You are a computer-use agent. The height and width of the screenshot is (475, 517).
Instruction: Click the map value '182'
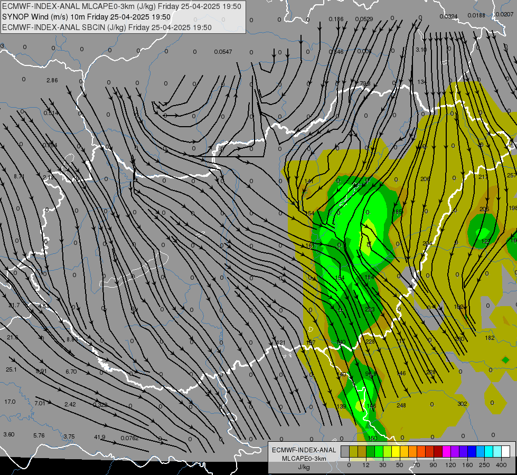(x=490, y=338)
